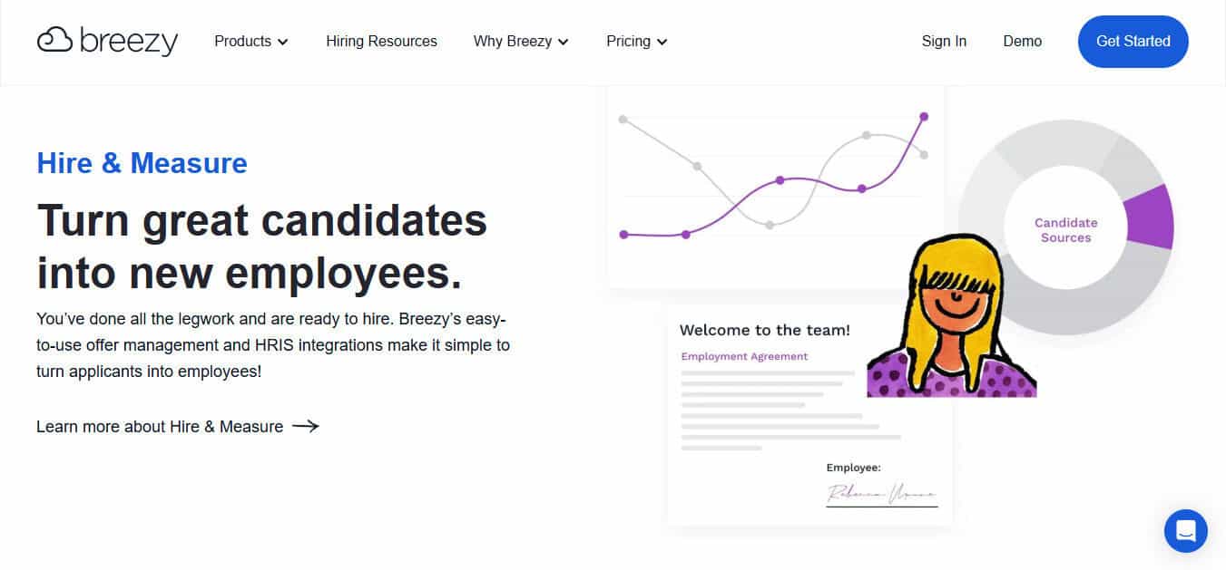
Task: Click the Welcome to the team card
Action: tap(809, 414)
